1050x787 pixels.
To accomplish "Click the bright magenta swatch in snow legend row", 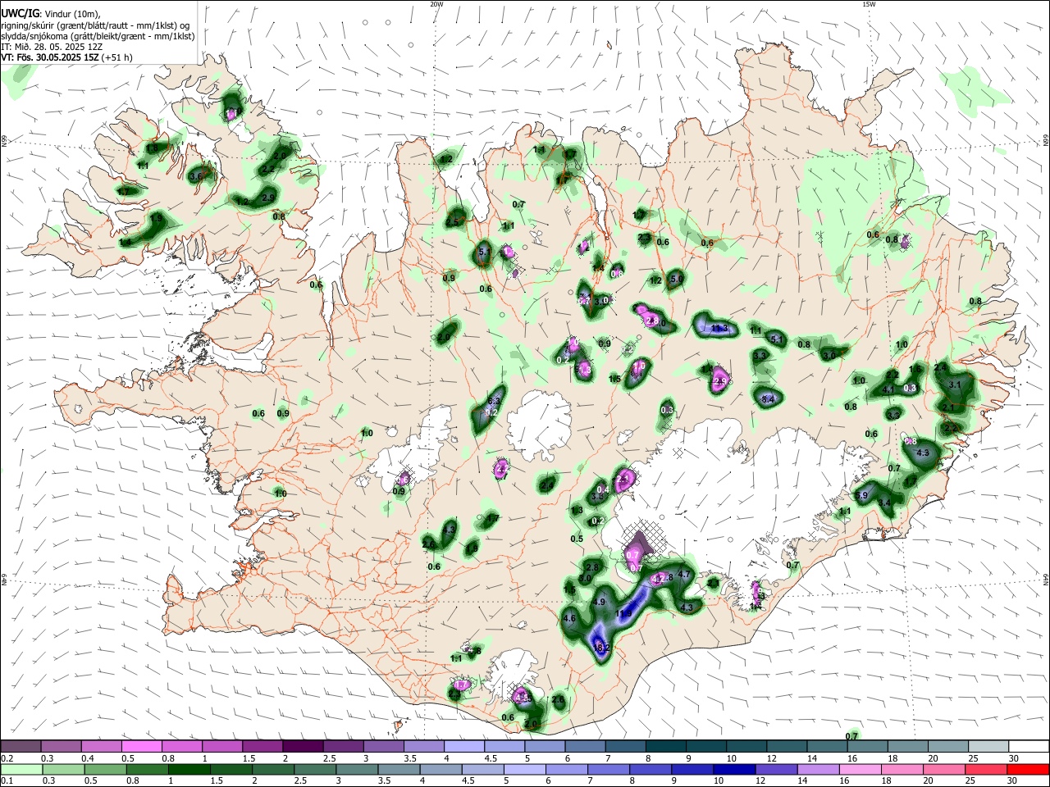I will click(x=141, y=746).
